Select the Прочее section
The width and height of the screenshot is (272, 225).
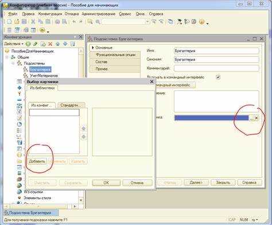115,69
